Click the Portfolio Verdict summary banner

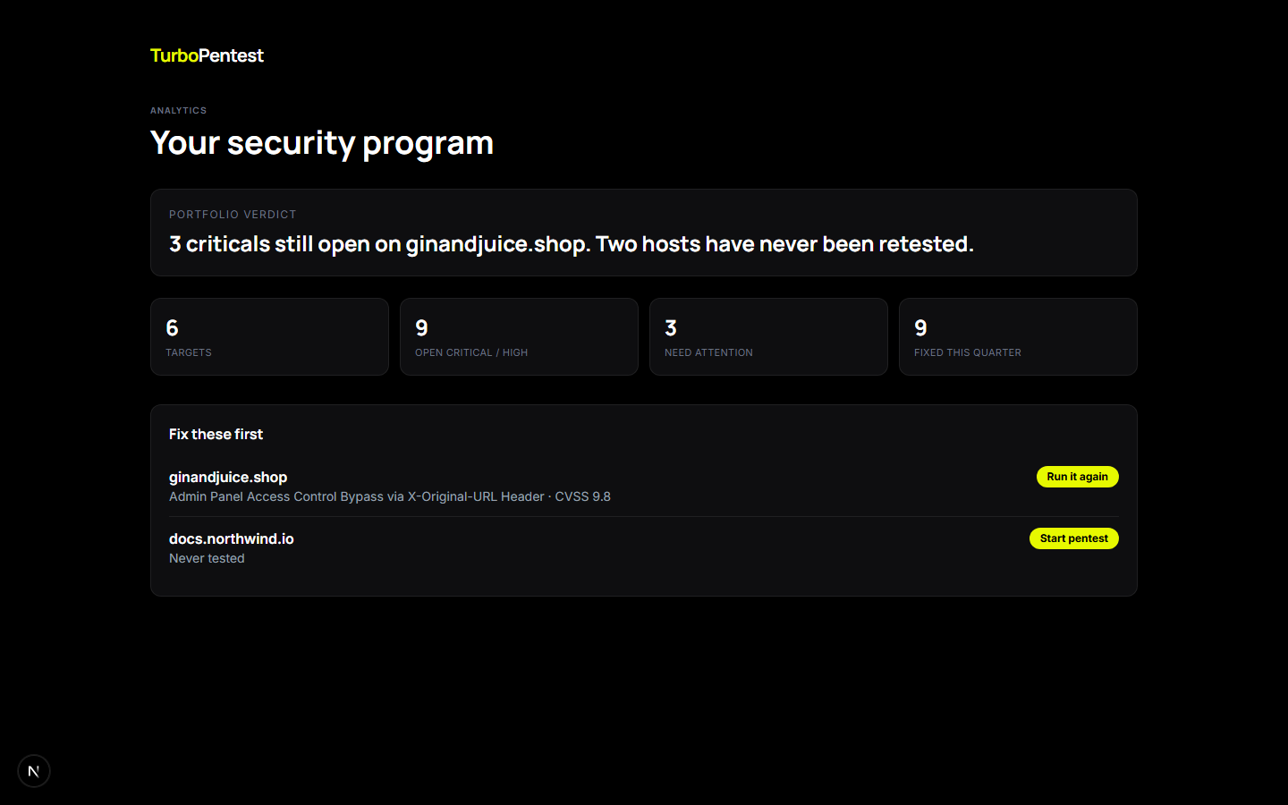pos(644,233)
